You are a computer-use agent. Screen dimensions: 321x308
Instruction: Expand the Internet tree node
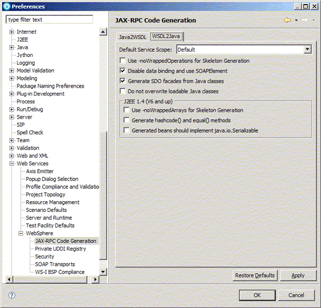[x=12, y=32]
